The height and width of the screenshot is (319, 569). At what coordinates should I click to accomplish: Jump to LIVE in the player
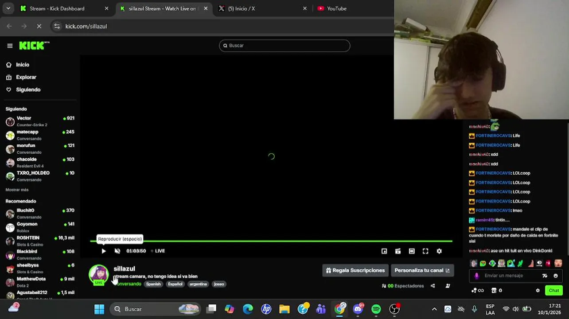pyautogui.click(x=158, y=251)
